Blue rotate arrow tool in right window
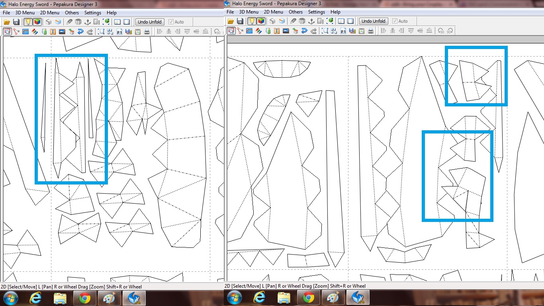 (304, 31)
